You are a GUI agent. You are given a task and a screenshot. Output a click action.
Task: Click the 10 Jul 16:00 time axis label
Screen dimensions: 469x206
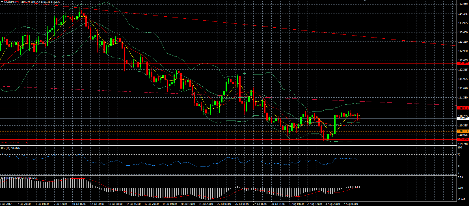click(79, 204)
